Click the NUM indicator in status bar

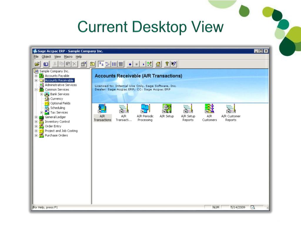tap(216, 207)
